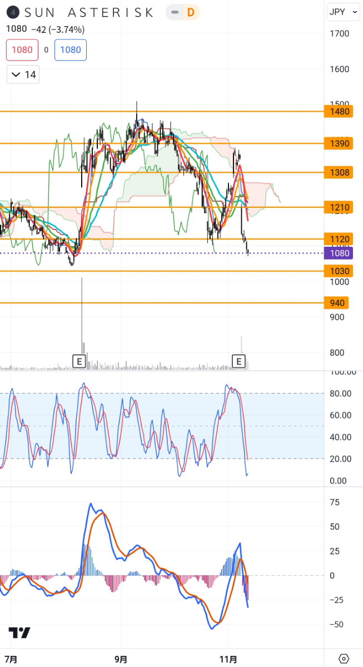This screenshot has width=363, height=667.
Task: Click the SUN ASTERISK symbol logo icon
Action: point(13,12)
